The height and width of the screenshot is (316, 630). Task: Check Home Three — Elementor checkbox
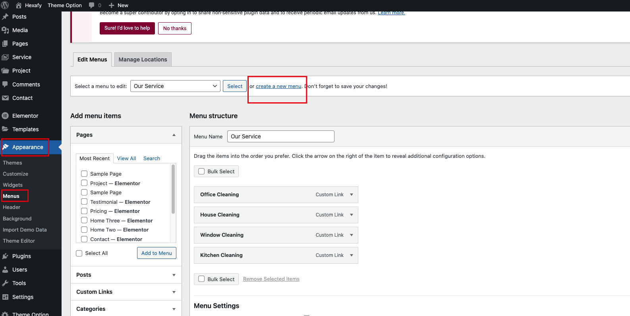[x=84, y=220]
